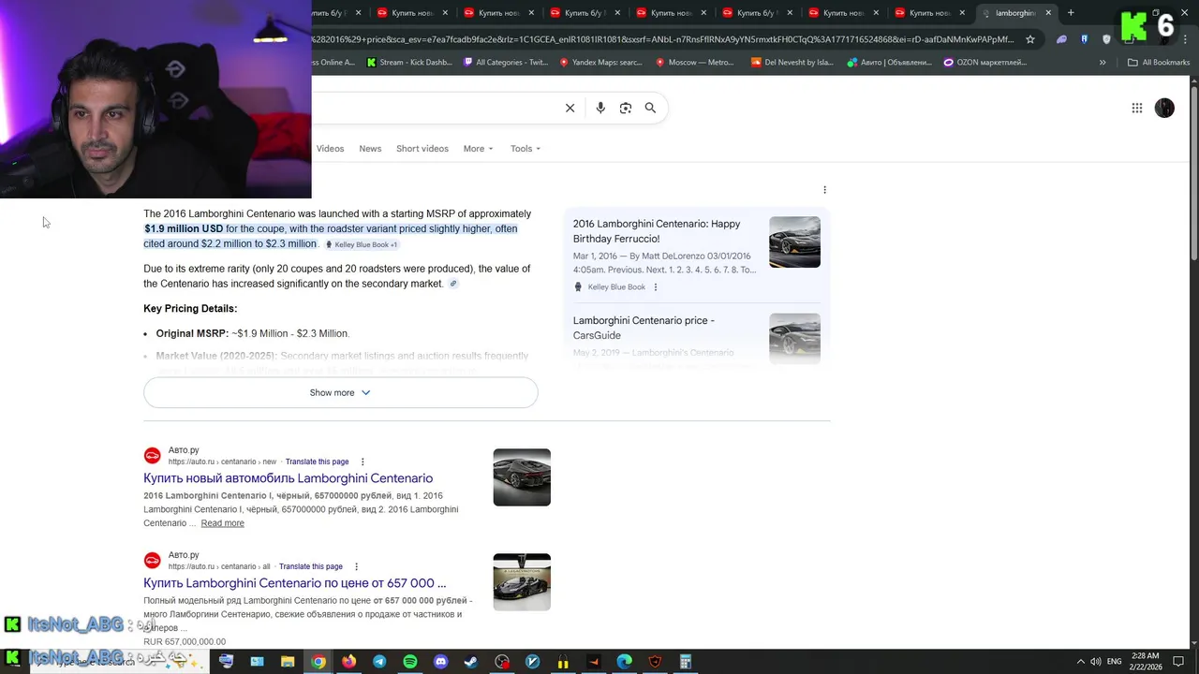Viewport: 1199px width, 674px height.
Task: Open Microsoft Edge from the taskbar
Action: 624,662
